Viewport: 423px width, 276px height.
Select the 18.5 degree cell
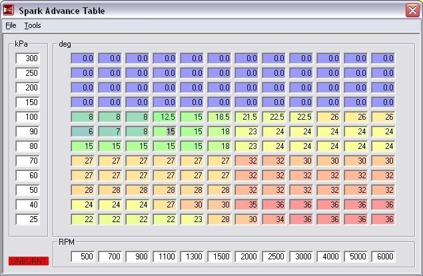click(x=219, y=117)
